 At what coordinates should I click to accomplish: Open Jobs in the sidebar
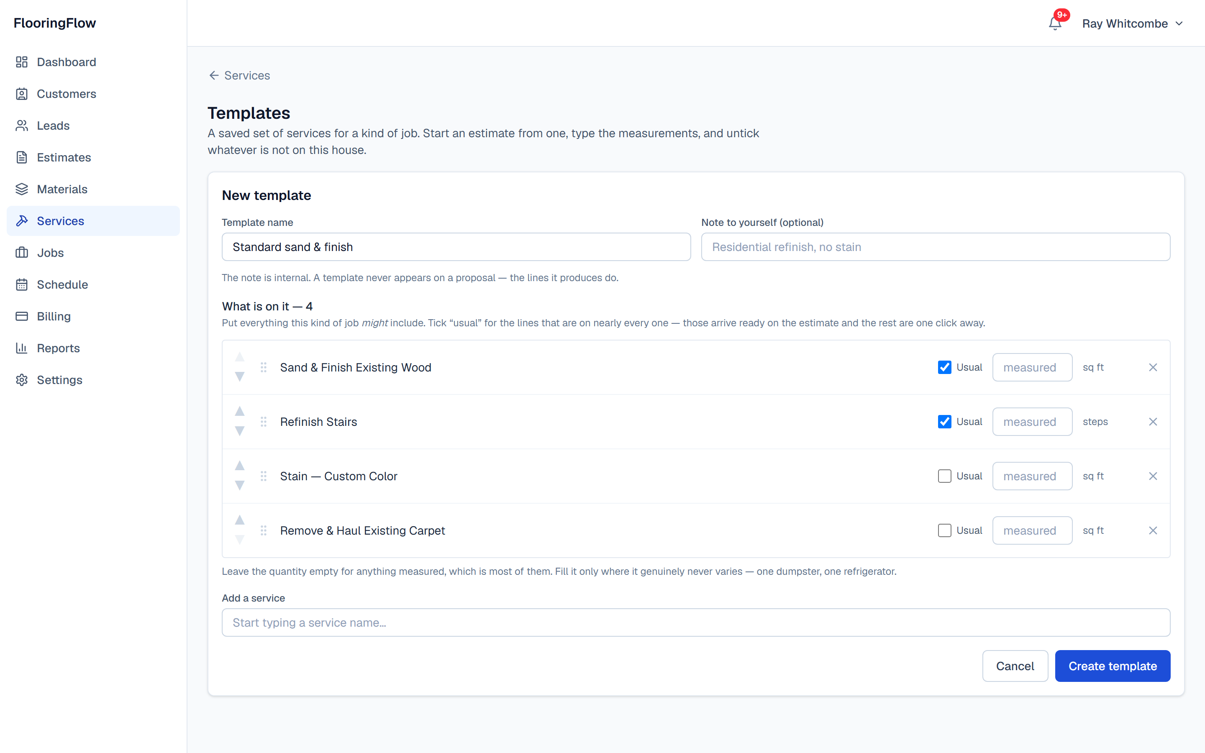93,253
